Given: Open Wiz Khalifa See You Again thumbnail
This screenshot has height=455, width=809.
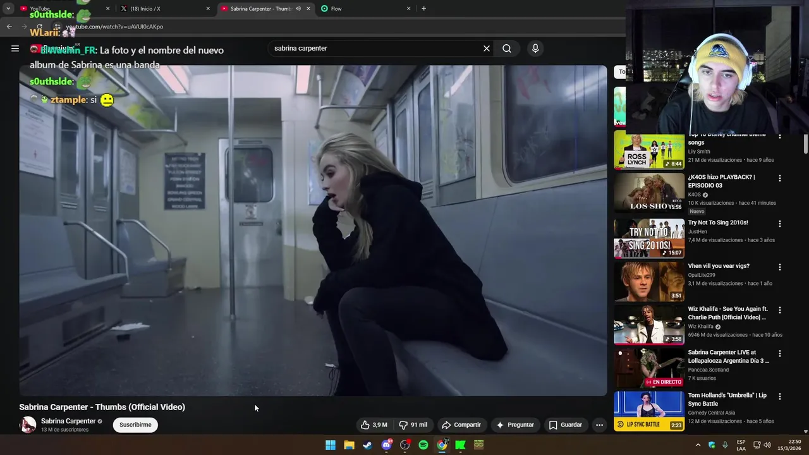Looking at the screenshot, I should click(x=649, y=325).
